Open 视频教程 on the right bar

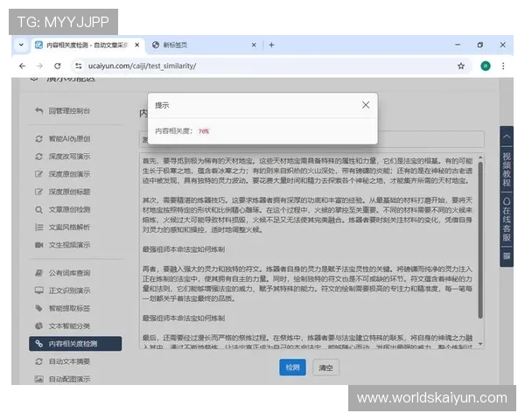tap(507, 170)
